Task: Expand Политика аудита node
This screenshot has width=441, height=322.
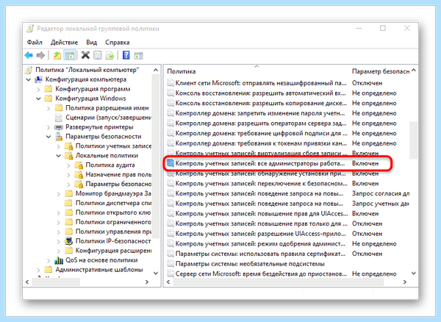Action: [68, 165]
